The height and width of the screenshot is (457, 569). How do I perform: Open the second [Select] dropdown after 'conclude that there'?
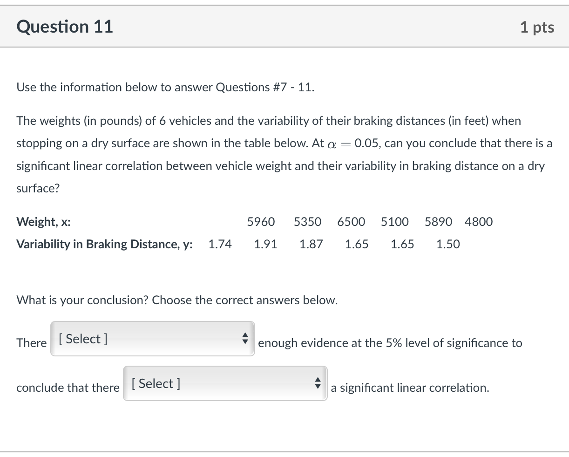tap(225, 383)
